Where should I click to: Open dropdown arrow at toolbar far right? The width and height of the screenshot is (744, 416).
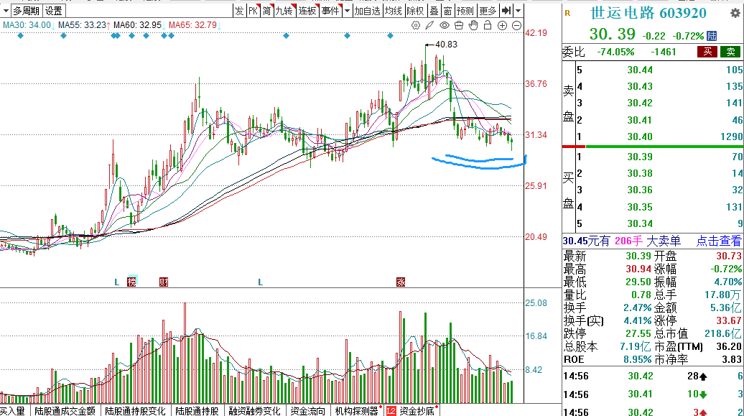click(519, 11)
